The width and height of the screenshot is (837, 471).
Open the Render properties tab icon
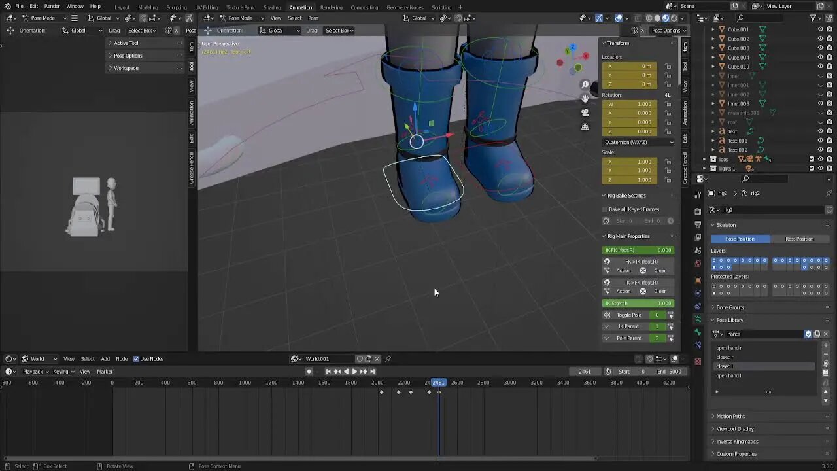click(x=698, y=211)
